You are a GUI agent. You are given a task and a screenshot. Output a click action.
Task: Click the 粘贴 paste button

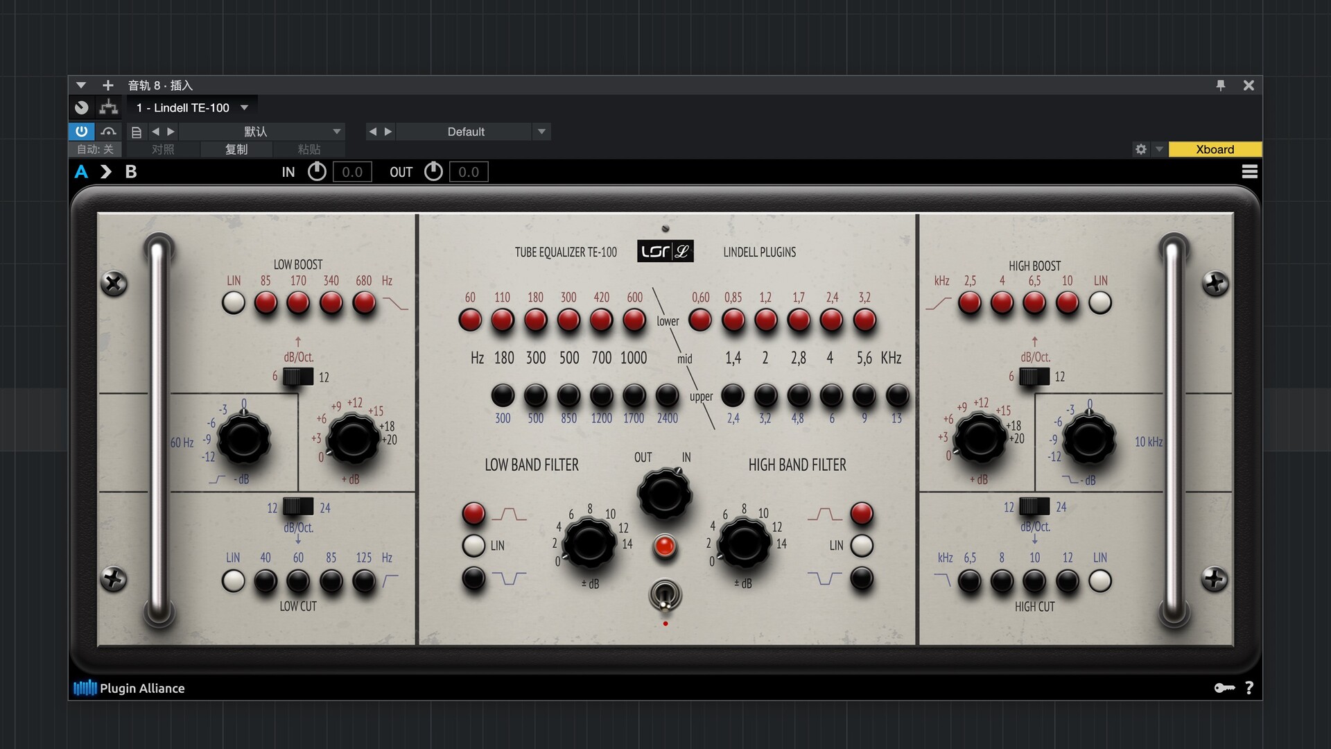(309, 149)
